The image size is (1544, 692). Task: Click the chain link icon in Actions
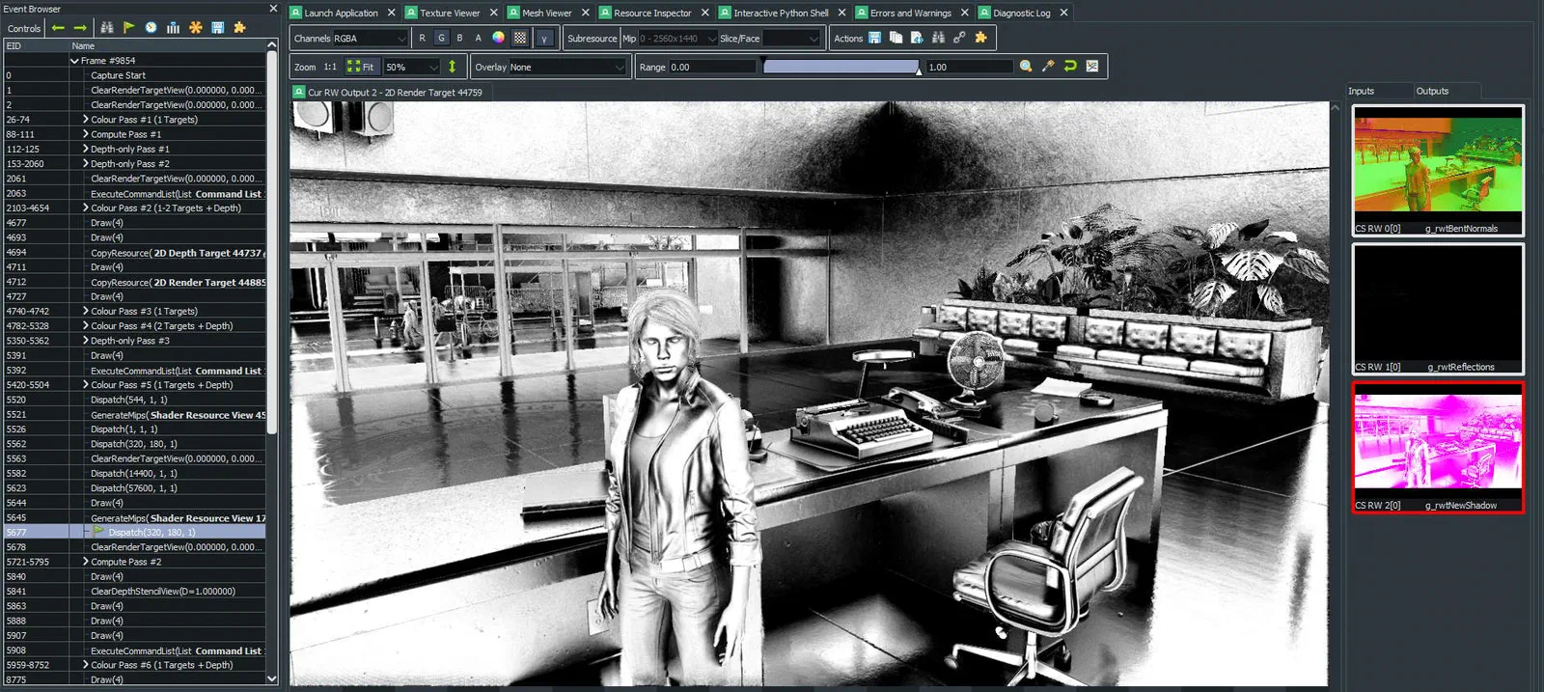(959, 38)
